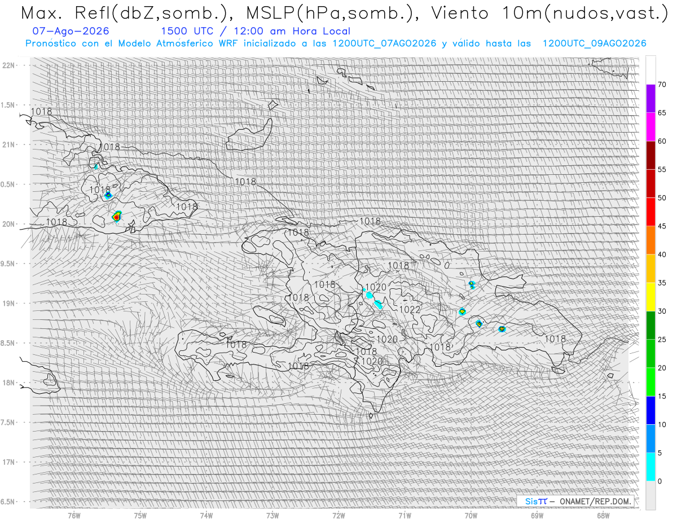Screen dimensions: 677x523
Task: Click the '70' value on the colorbar
Action: (662, 85)
